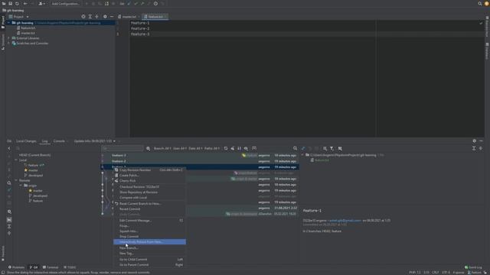The image size is (490, 275).
Task: Open the Local Changes tab
Action: 26,141
